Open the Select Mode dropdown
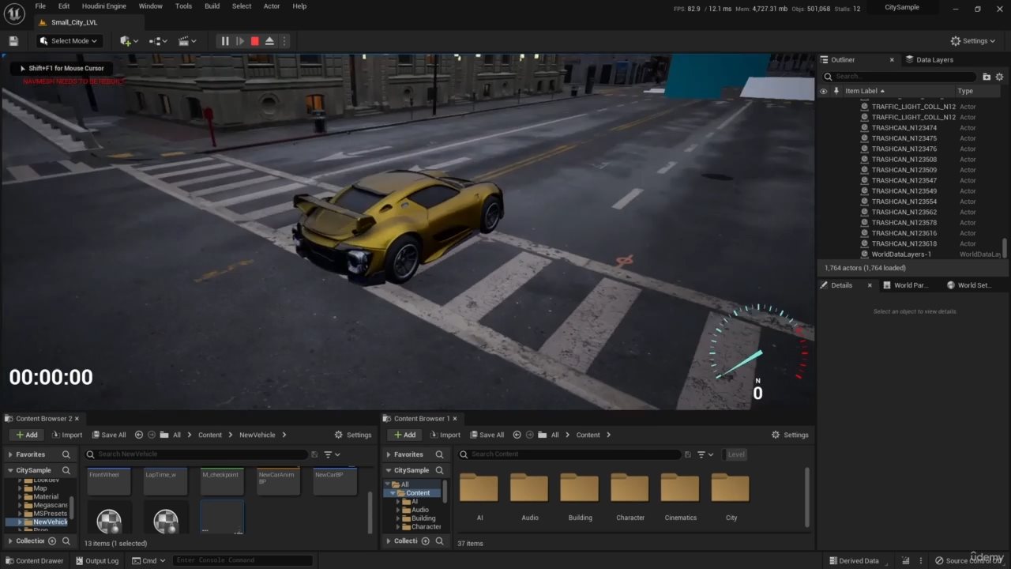 69,41
